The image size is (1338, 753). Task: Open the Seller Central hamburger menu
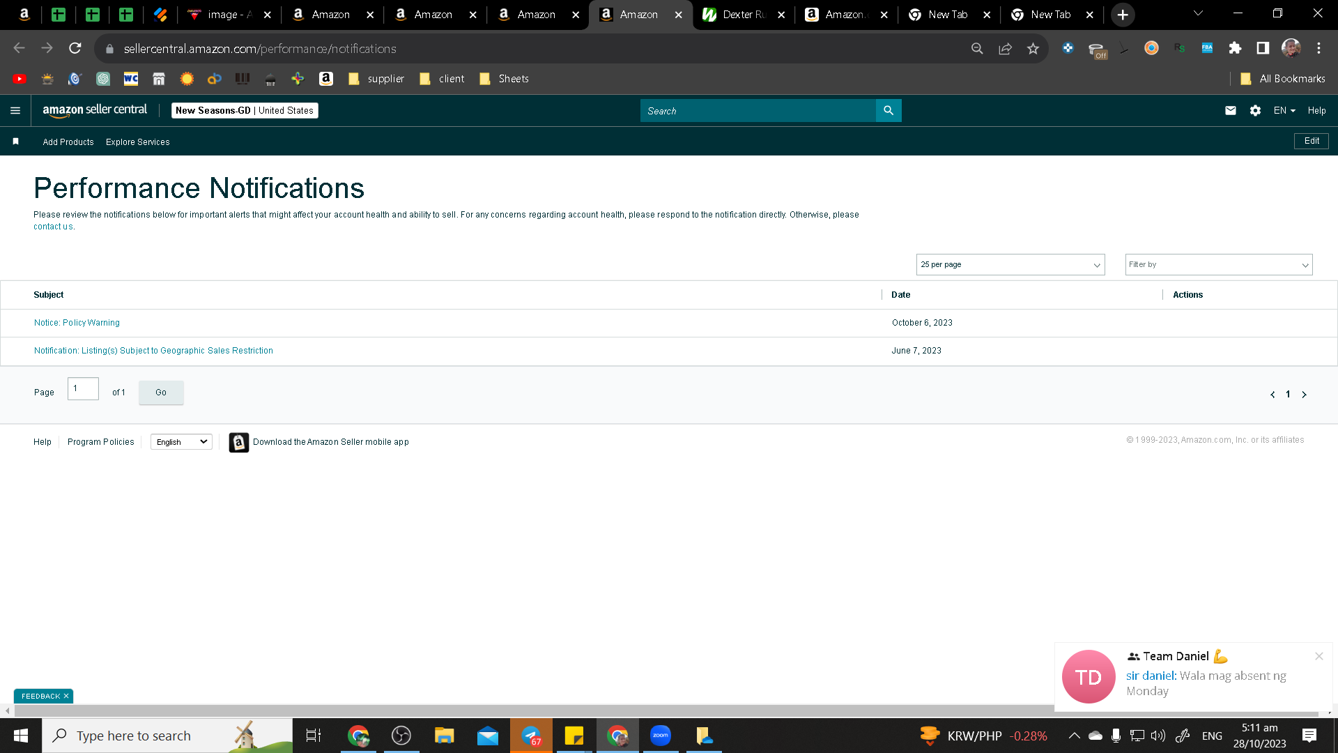pos(15,110)
